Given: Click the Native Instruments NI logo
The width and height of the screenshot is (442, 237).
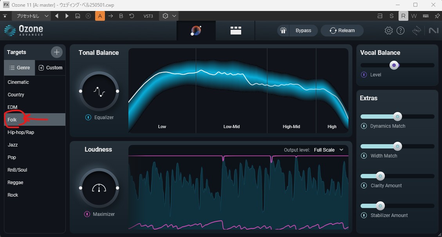Looking at the screenshot, I should click(433, 31).
